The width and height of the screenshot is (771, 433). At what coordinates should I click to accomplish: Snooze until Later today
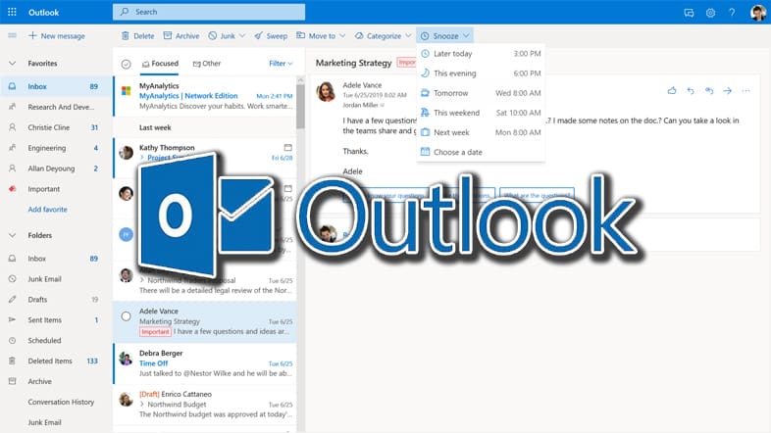pos(481,54)
